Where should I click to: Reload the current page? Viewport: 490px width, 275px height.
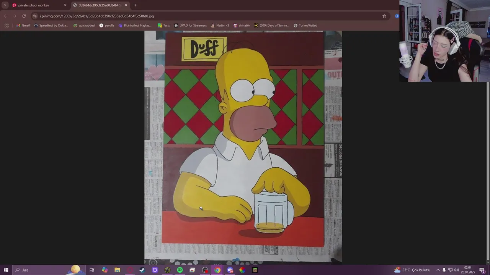pyautogui.click(x=24, y=16)
